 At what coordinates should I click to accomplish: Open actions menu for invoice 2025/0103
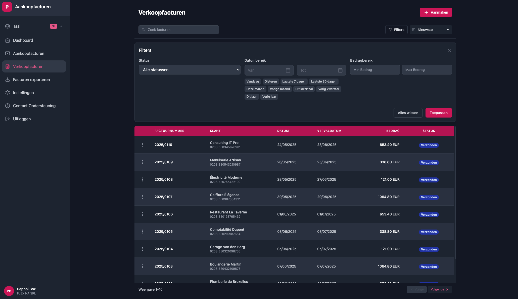point(143,266)
